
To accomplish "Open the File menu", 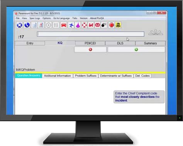I will [18, 18].
